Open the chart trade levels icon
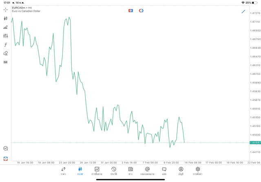The image size is (261, 182). coord(6,27)
